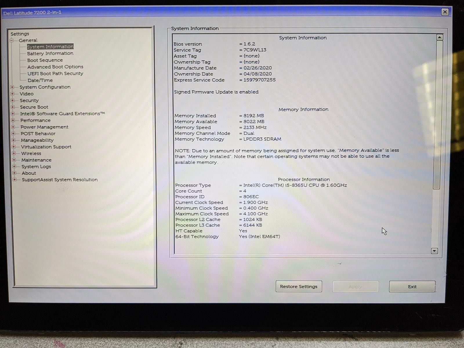464x348 pixels.
Task: Expand SupportAssist System Resolution node
Action: coord(14,180)
